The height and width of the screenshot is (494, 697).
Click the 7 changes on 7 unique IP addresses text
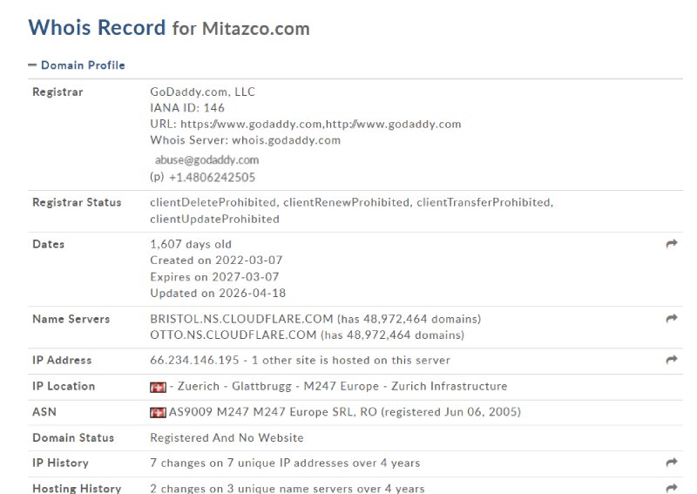click(285, 463)
